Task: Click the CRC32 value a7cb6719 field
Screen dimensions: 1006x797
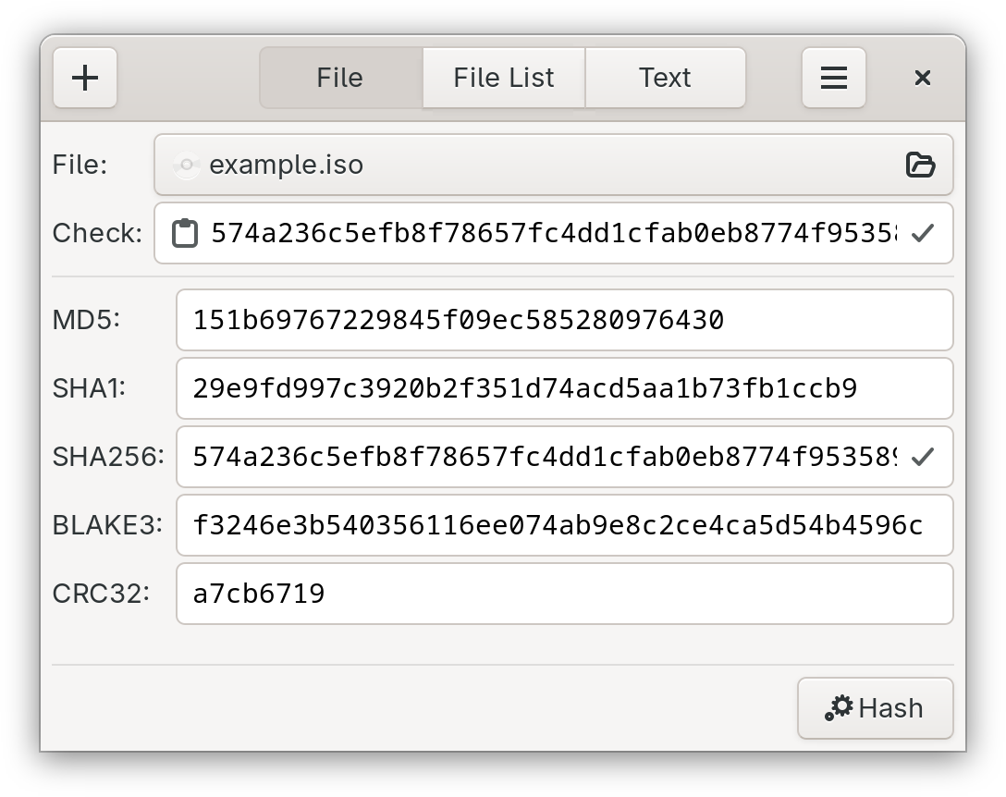Action: point(565,594)
